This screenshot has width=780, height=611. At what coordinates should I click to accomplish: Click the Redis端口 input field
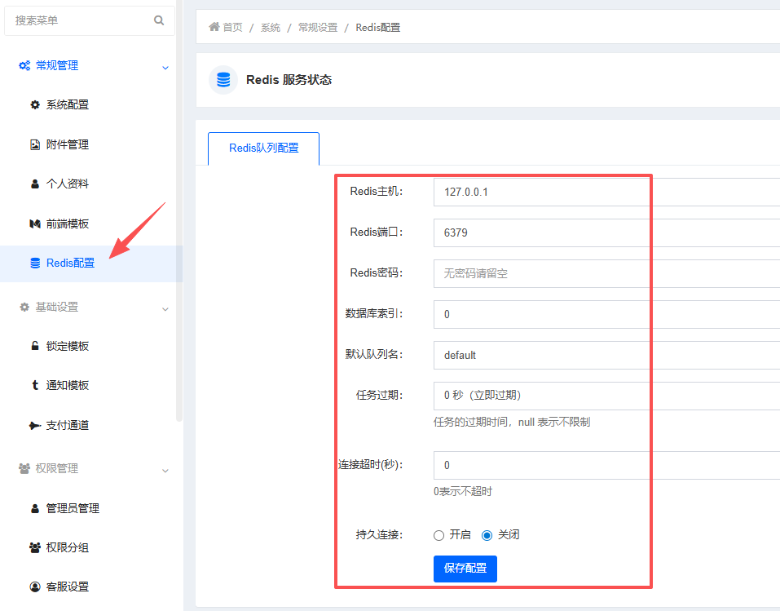(607, 233)
